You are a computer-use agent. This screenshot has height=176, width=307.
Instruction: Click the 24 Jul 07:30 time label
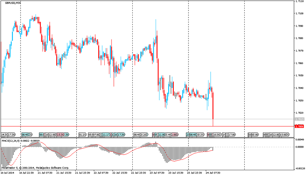pos(213,173)
